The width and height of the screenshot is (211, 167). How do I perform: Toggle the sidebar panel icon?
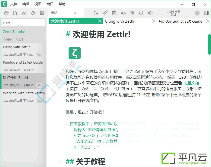pyautogui.click(x=206, y=13)
